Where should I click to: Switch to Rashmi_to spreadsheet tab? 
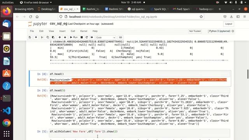tap(92, 9)
